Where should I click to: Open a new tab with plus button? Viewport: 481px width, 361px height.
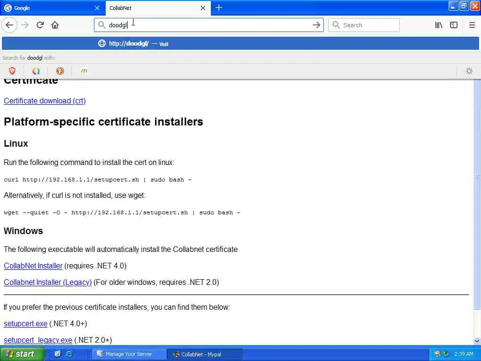coord(219,8)
